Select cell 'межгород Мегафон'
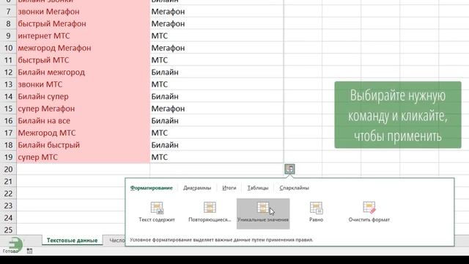Viewport: 469px width, 264px height. (x=83, y=48)
